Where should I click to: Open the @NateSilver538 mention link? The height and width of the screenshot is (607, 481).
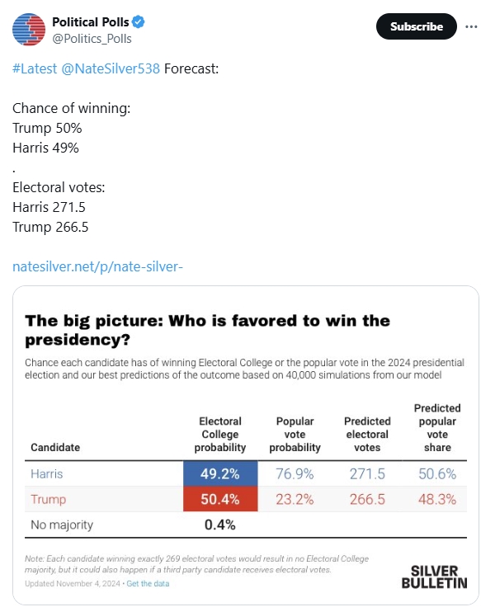[x=111, y=68]
